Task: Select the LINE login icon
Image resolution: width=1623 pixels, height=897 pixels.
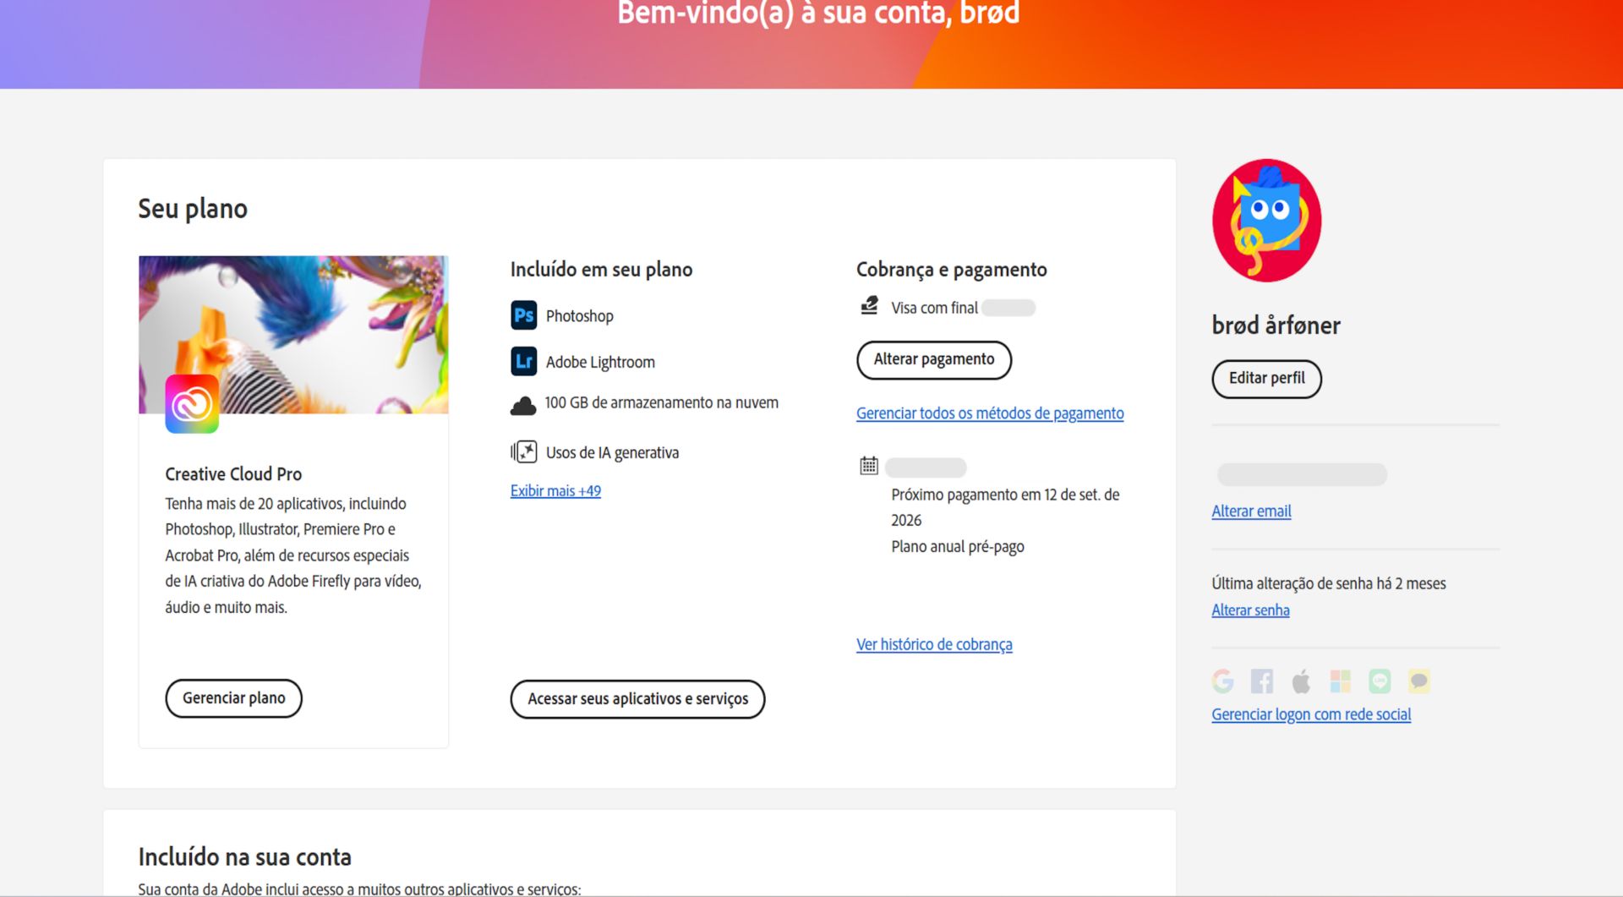Action: click(1380, 681)
